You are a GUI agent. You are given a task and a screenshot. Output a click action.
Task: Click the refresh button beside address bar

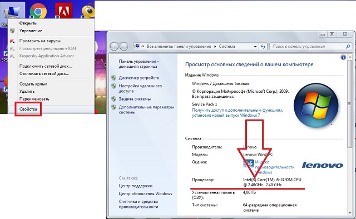pos(263,47)
